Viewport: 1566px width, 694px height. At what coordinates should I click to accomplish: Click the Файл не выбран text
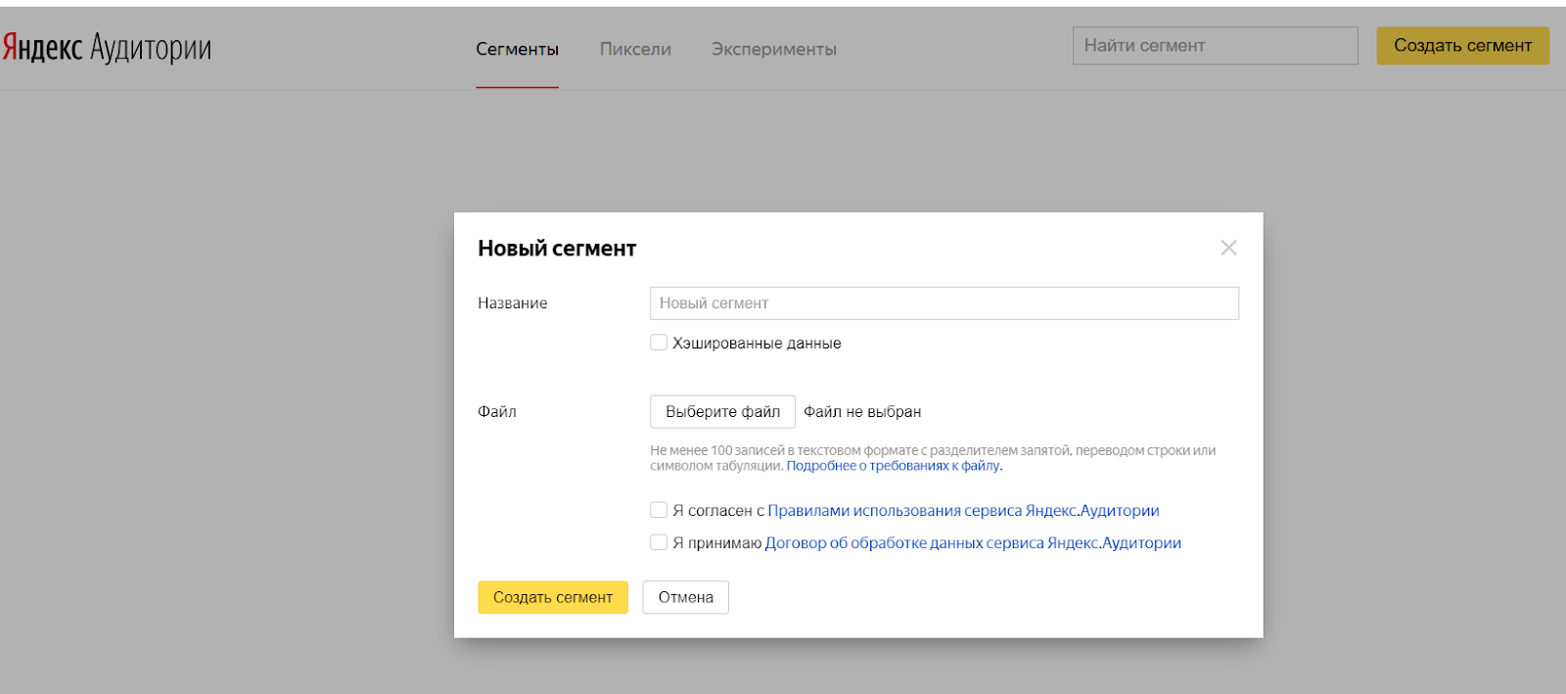[x=862, y=412]
